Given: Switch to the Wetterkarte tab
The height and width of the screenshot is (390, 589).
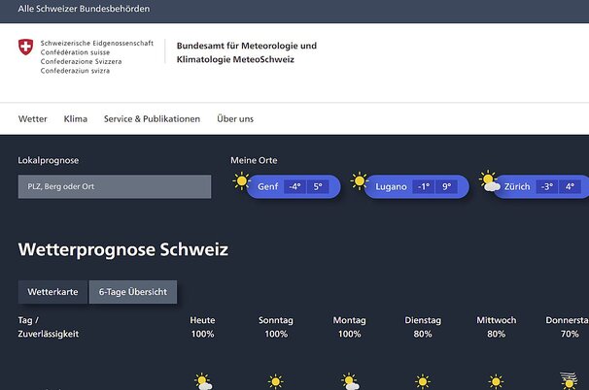Looking at the screenshot, I should point(52,292).
